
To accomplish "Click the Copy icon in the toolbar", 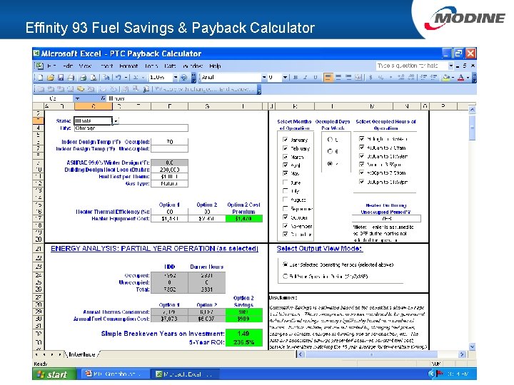I will (x=106, y=78).
